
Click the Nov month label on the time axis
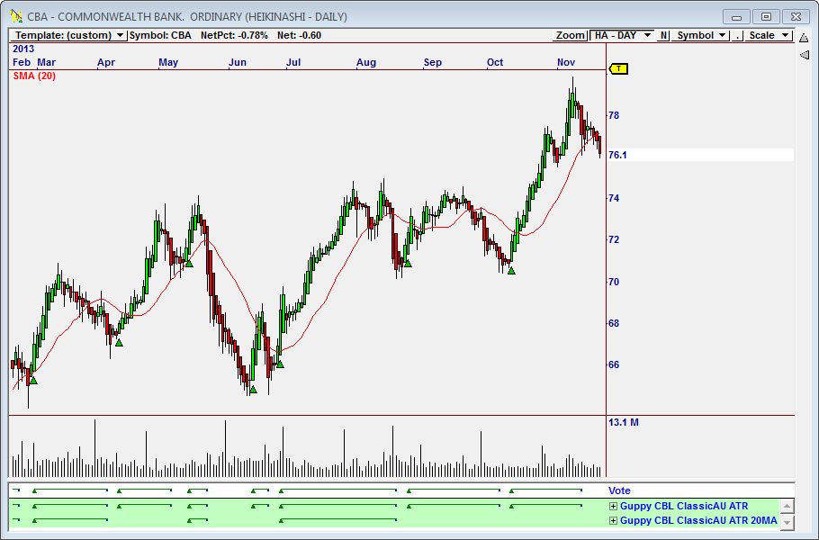[566, 62]
